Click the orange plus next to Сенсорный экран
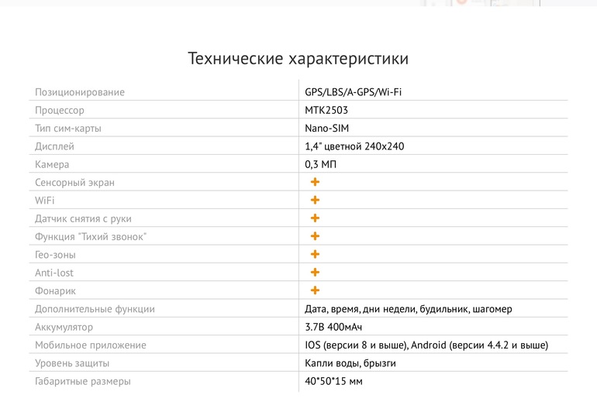This screenshot has width=597, height=419. (315, 182)
